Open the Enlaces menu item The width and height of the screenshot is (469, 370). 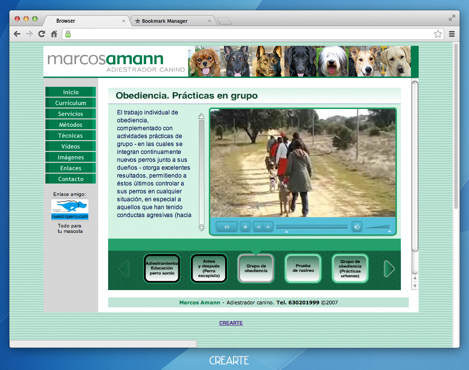tap(71, 168)
